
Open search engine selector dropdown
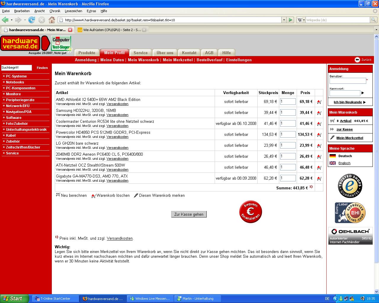(301, 20)
